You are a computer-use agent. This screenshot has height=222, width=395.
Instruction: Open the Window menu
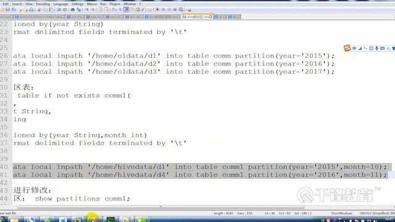click(x=130, y=4)
